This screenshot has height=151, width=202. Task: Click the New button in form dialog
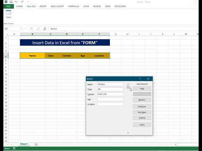point(142,89)
